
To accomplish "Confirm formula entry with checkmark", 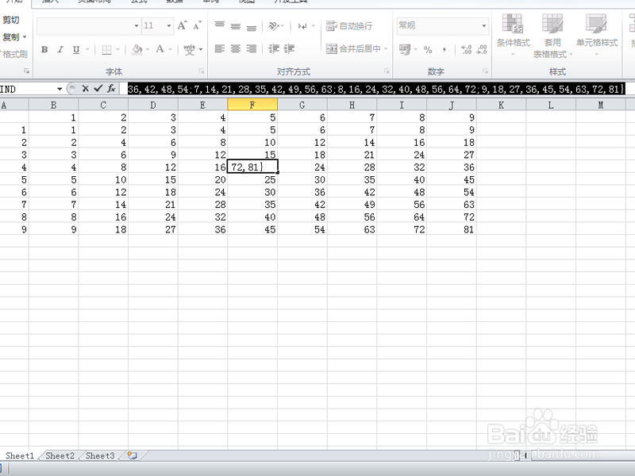I will coord(98,88).
